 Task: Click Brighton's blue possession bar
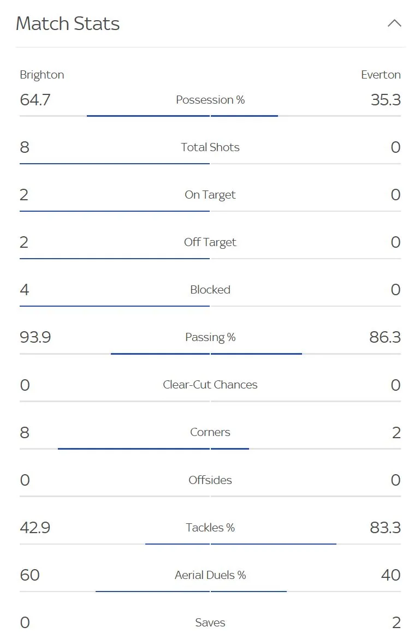click(147, 116)
